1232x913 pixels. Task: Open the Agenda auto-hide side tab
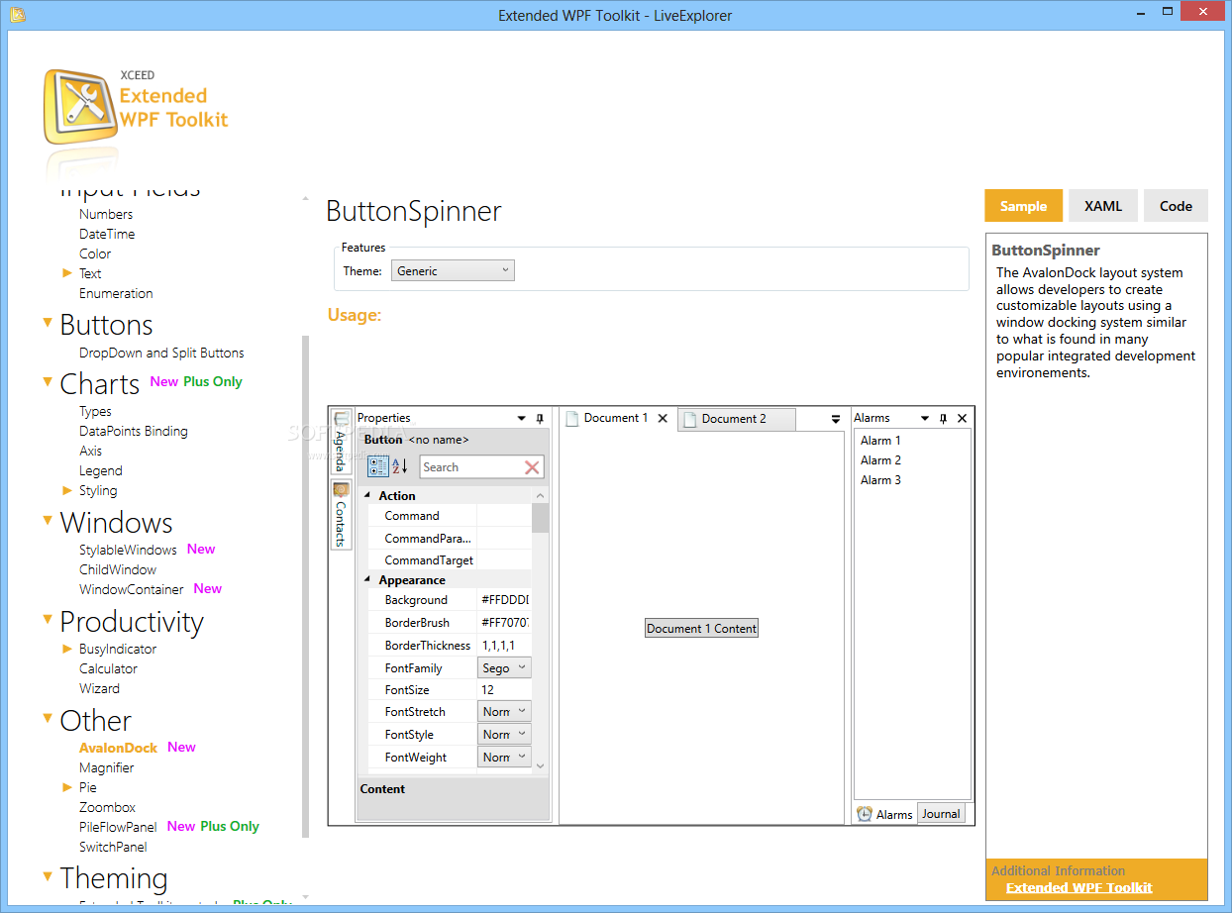[341, 442]
